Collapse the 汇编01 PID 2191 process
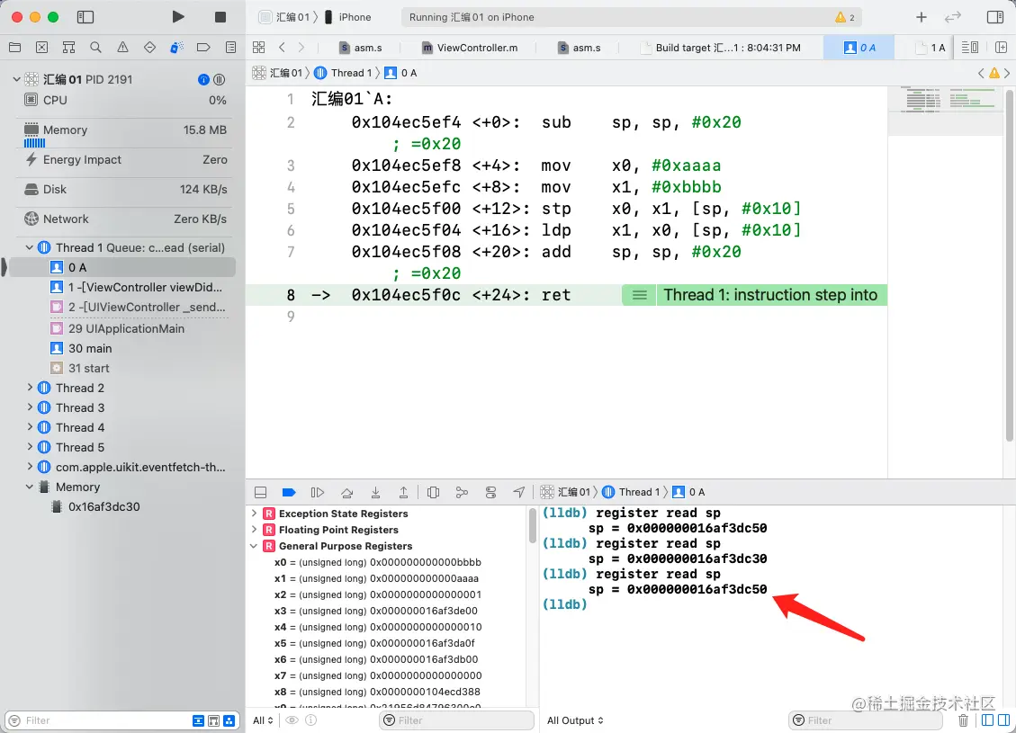This screenshot has width=1016, height=733. [17, 79]
